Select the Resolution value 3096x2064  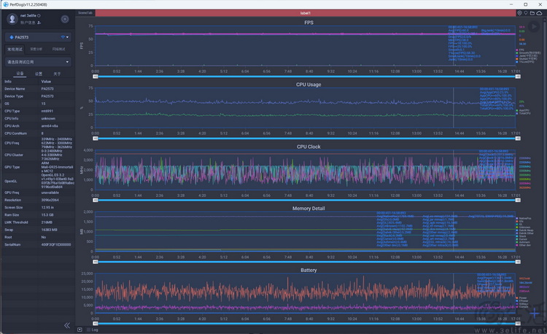click(x=50, y=200)
